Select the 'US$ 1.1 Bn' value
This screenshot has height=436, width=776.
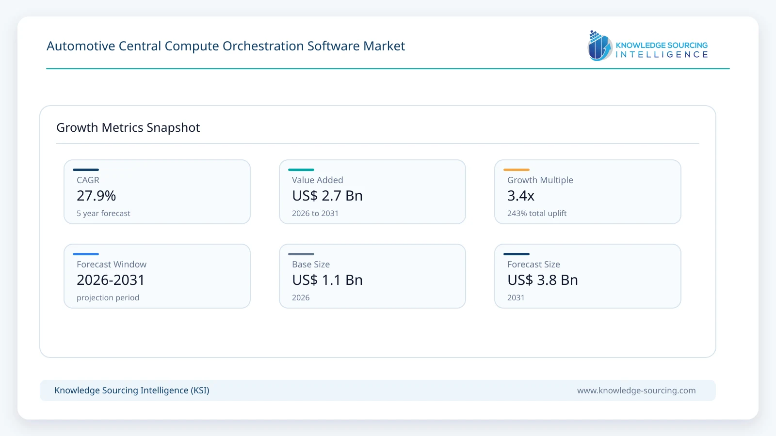tap(327, 280)
